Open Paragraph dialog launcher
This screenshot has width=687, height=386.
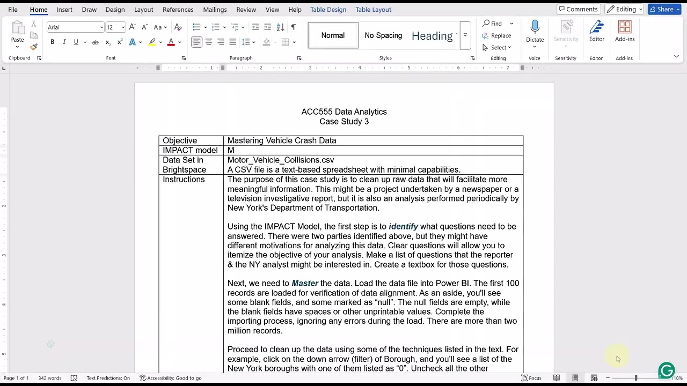299,58
